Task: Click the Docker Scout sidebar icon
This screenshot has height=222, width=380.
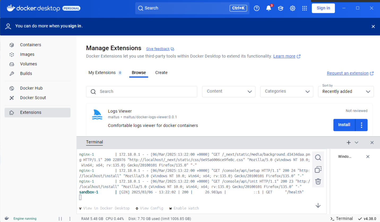Action: pos(12,98)
